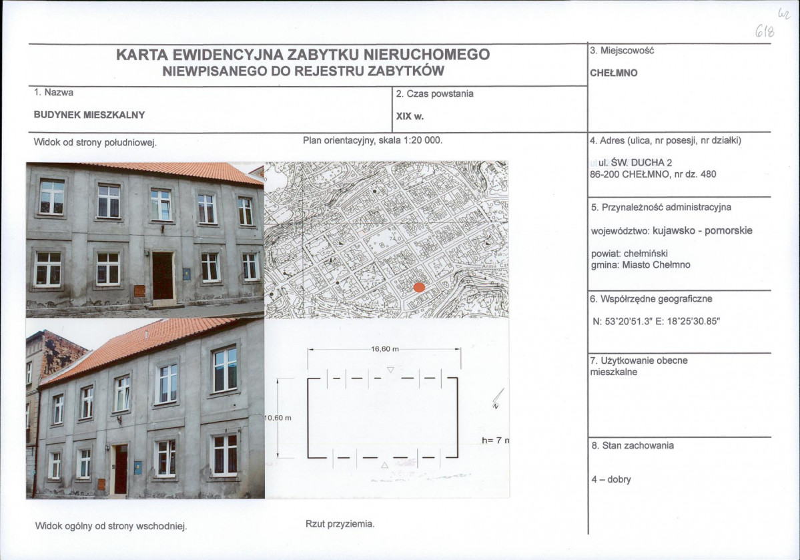The width and height of the screenshot is (800, 560).
Task: Click the 'XIX w.' date value
Action: 410,116
